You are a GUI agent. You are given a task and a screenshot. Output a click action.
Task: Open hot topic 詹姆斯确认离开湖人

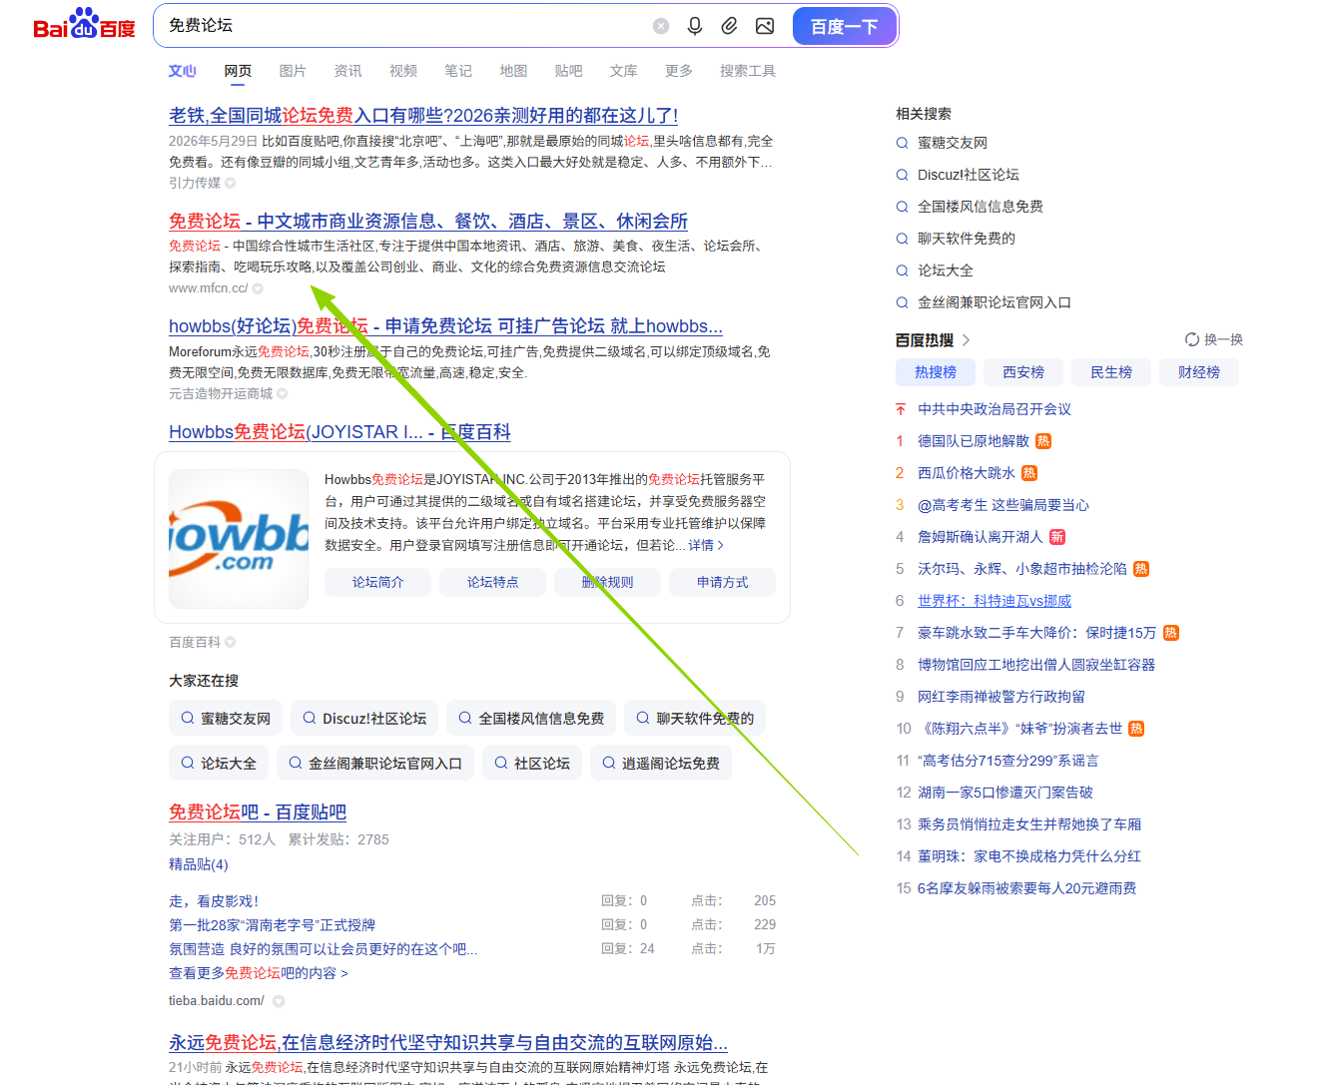tap(981, 537)
